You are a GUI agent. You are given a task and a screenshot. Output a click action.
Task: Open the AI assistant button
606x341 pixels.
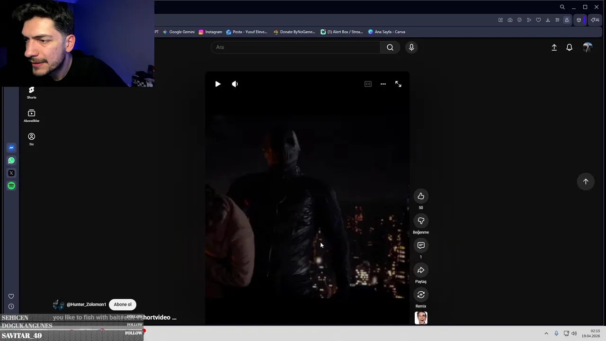(x=595, y=20)
